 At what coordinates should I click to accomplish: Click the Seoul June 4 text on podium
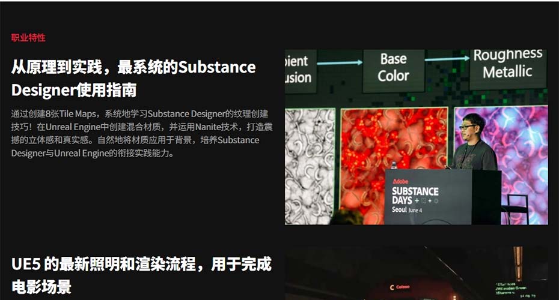[407, 210]
